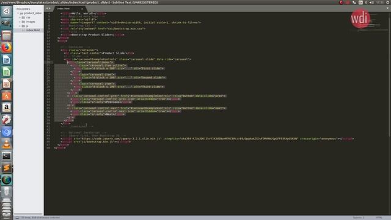391x220 pixels.
Task: Open VLC media player cone icon
Action: (x=7, y=144)
